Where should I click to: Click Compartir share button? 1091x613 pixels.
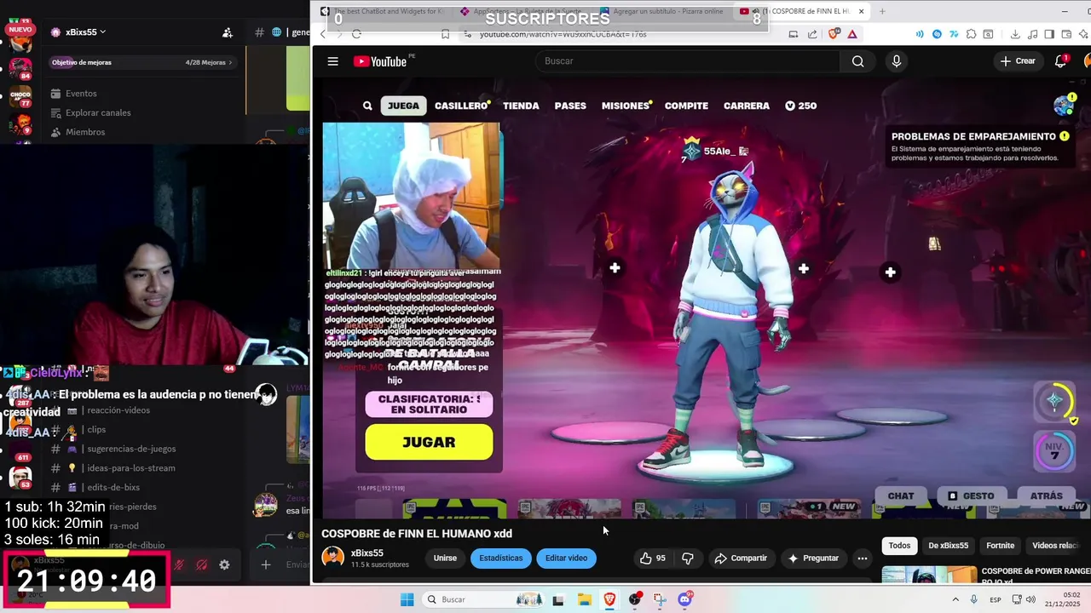coord(741,559)
